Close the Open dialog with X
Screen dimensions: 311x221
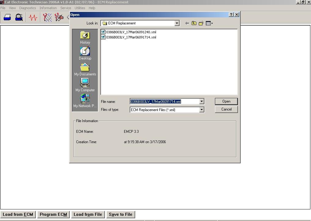237,15
